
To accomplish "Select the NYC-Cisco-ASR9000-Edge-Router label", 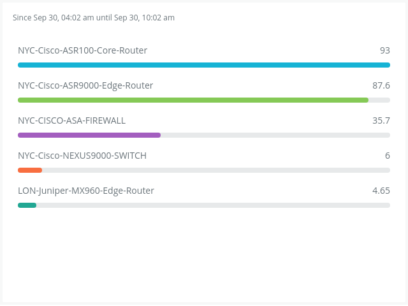I will click(x=85, y=85).
